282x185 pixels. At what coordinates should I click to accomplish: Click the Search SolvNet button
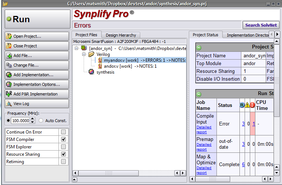point(261,25)
